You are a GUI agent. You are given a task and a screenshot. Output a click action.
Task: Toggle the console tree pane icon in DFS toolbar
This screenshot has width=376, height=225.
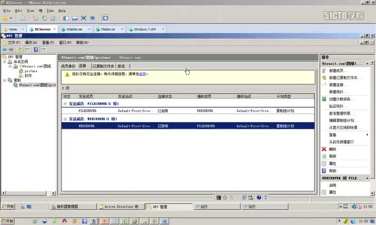27,50
